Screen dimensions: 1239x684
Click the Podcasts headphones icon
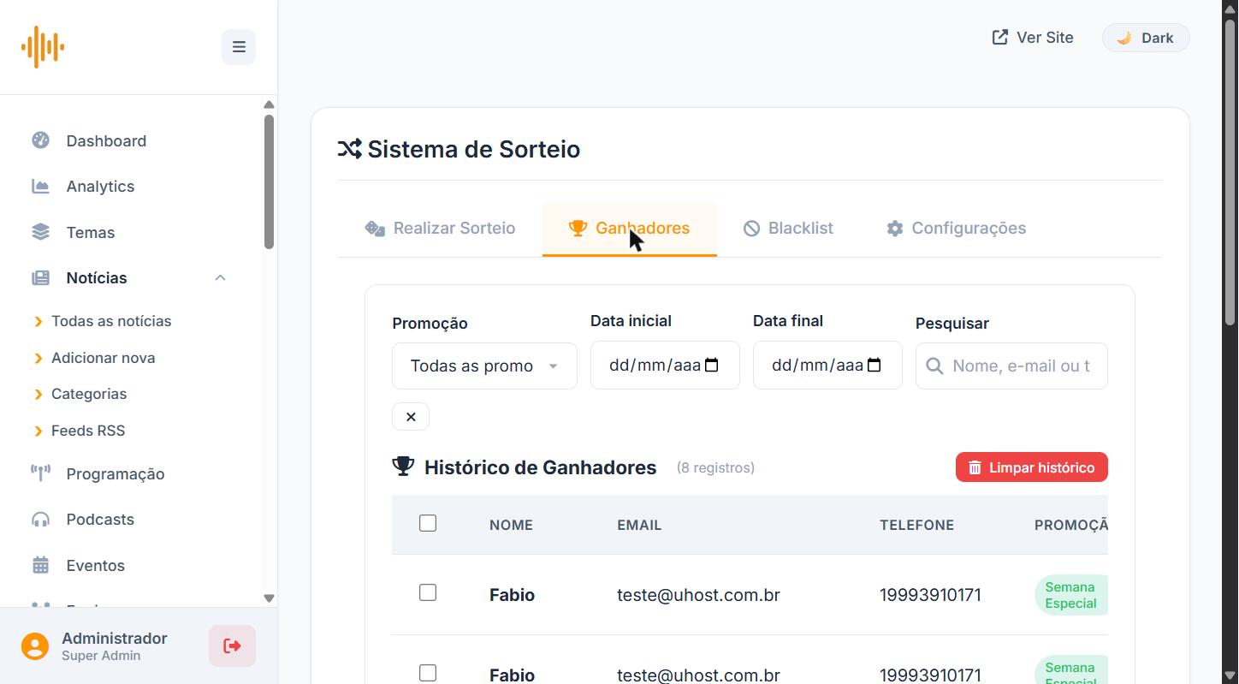[x=40, y=520]
